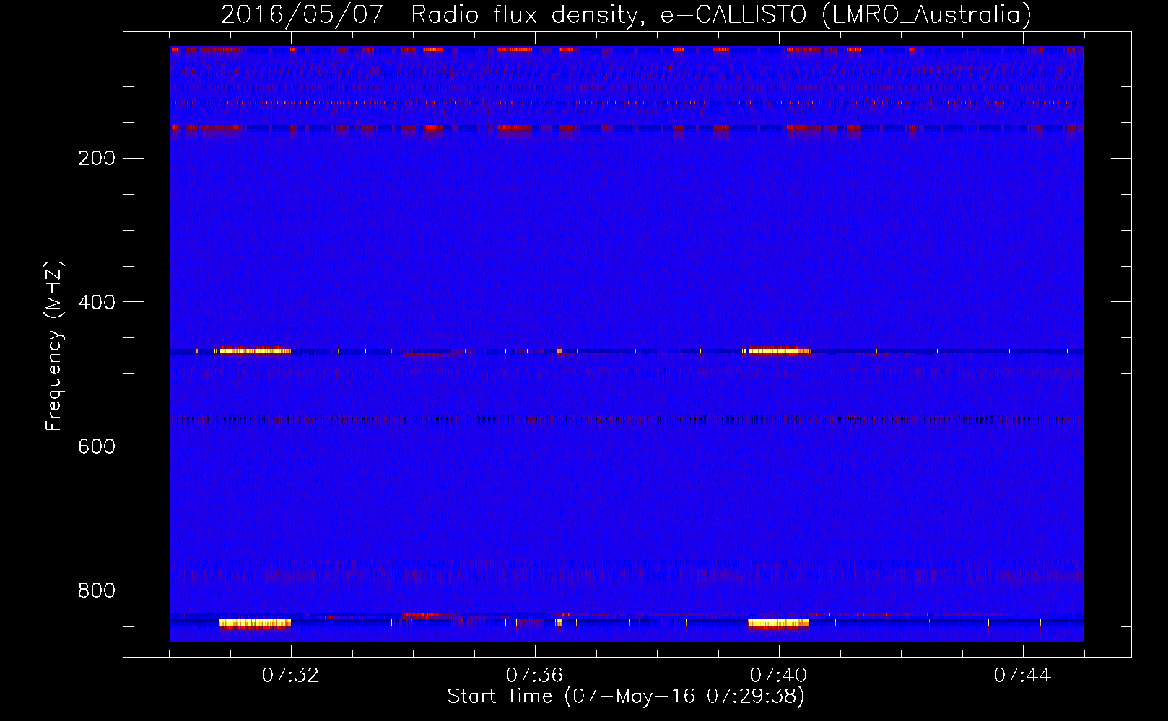The width and height of the screenshot is (1168, 721).
Task: Click the Frequency (MHZ) axis label
Action: coord(54,345)
